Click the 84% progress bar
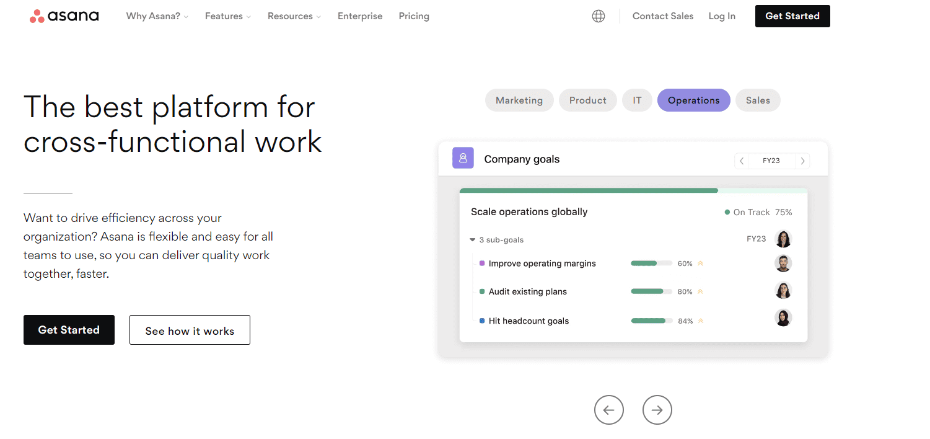The height and width of the screenshot is (439, 930). click(x=651, y=321)
